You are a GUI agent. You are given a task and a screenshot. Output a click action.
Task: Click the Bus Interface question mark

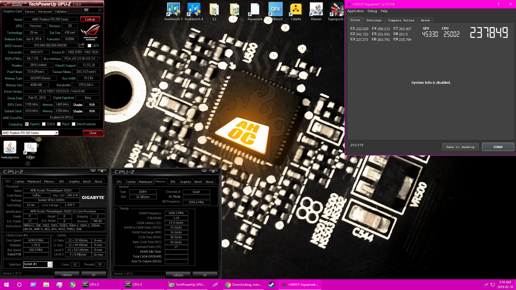click(99, 59)
